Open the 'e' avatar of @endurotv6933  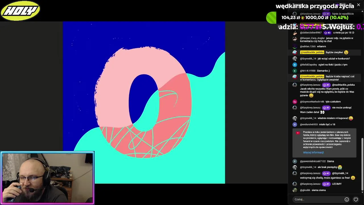pos(295,124)
